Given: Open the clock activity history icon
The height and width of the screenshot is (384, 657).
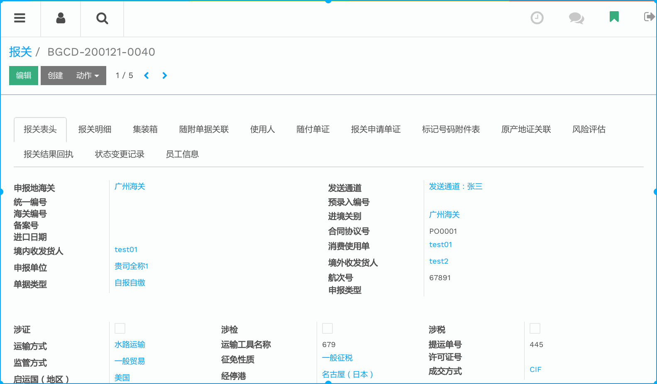Looking at the screenshot, I should (537, 18).
